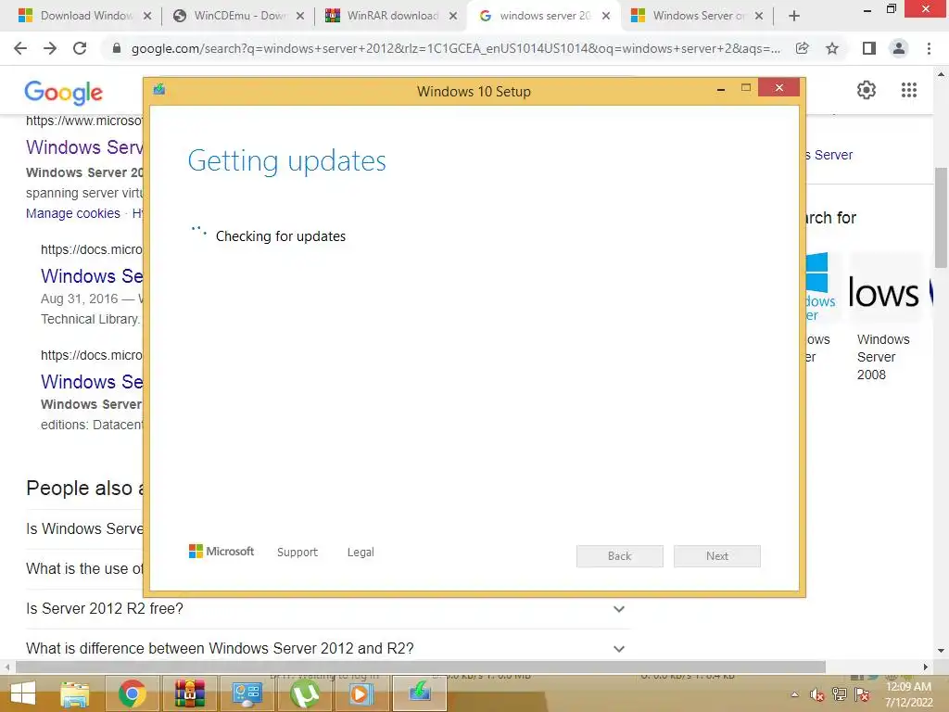Click the muted volume tray icon

[x=817, y=694]
